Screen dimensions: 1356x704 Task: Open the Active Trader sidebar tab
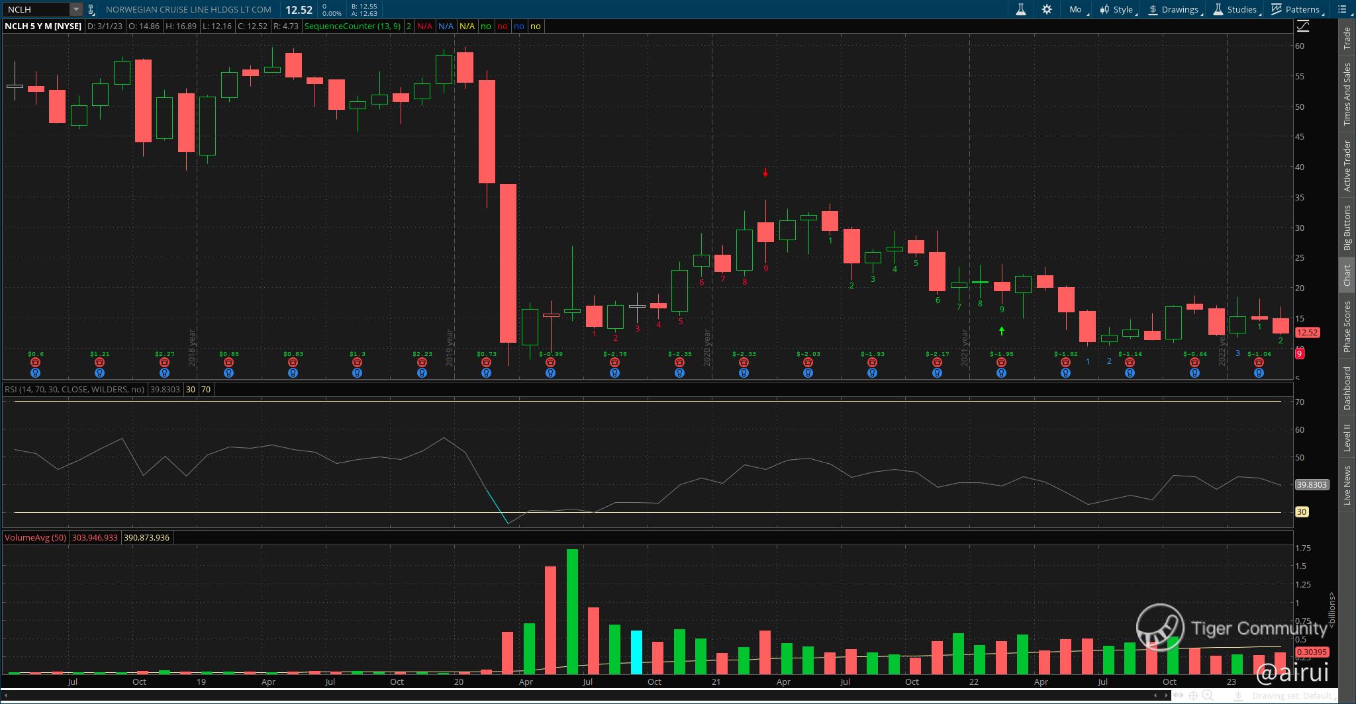(x=1347, y=166)
